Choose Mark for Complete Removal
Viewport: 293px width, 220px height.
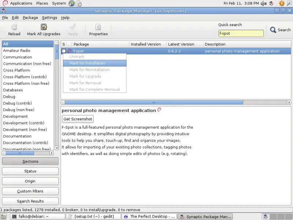coord(95,89)
